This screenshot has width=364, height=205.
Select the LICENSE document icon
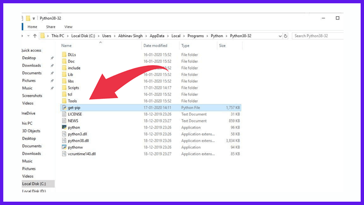point(64,114)
